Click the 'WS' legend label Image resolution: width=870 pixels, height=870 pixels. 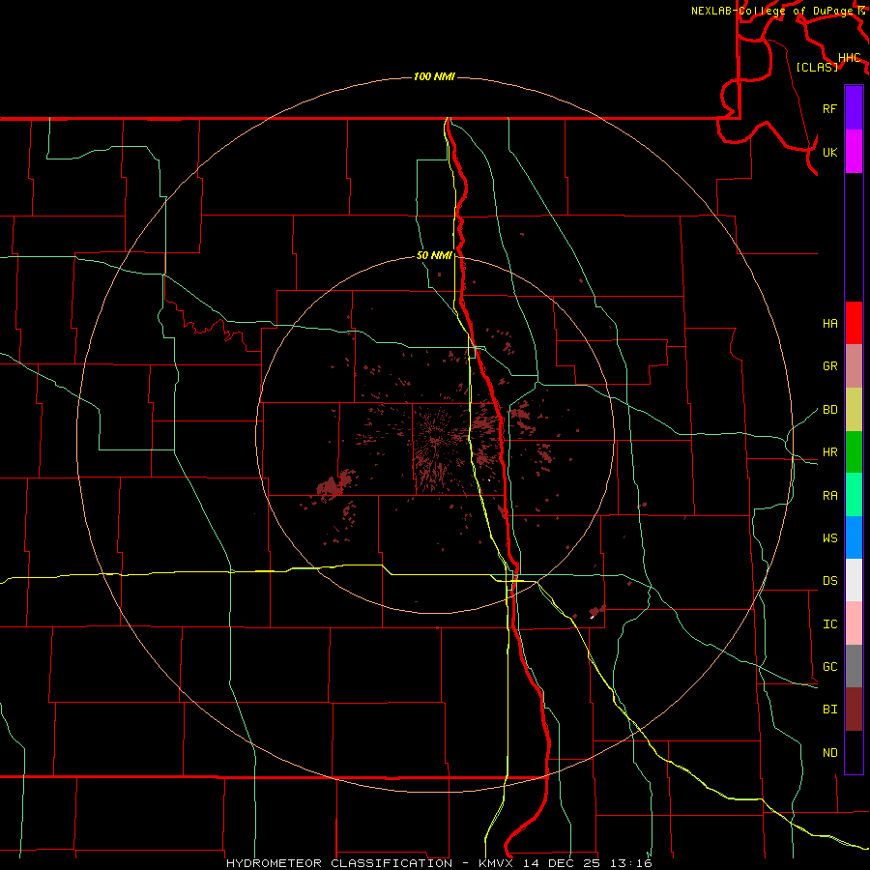coord(829,538)
